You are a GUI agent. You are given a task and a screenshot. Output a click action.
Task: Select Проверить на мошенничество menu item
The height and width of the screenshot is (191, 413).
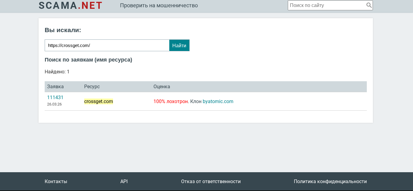[x=159, y=5]
